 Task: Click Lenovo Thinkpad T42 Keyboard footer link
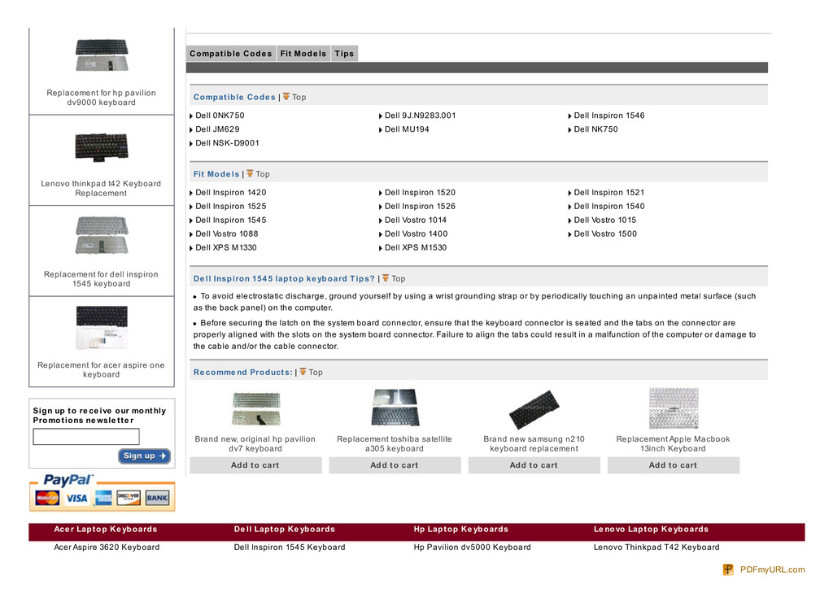tap(656, 547)
